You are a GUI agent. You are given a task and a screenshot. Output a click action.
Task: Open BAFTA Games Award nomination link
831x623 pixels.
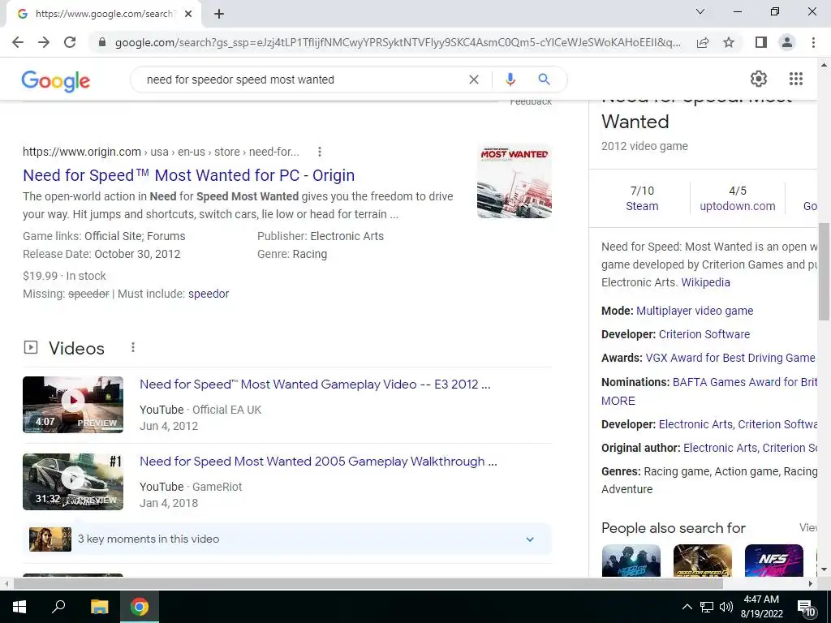pos(745,383)
